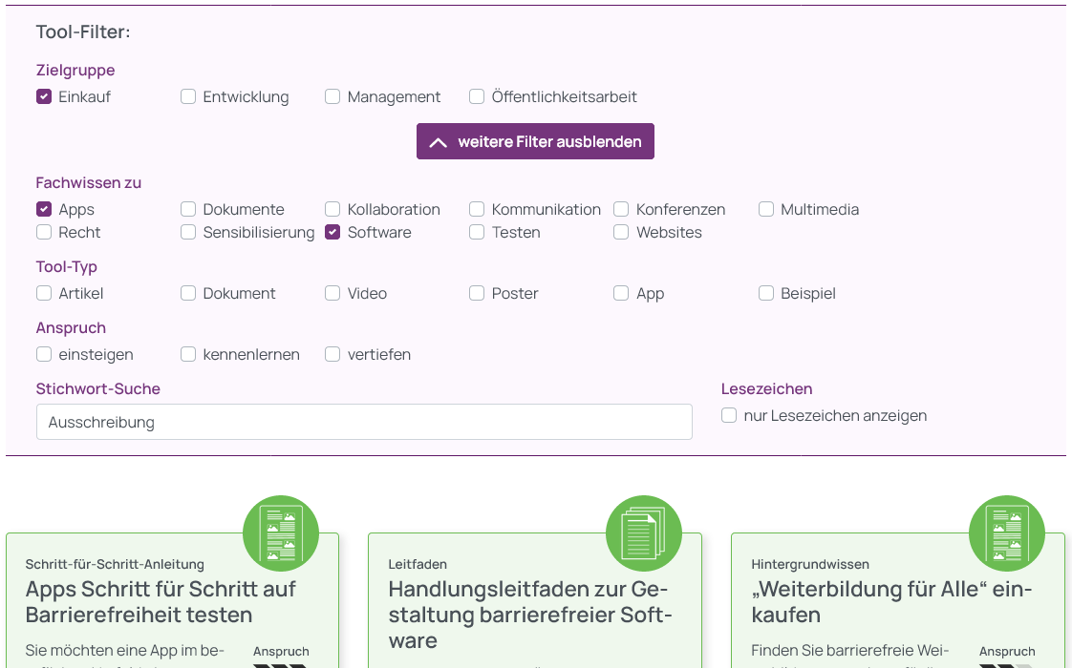Check the Beispiel tool type
Viewport: 1072px width, 668px height.
[x=765, y=293]
